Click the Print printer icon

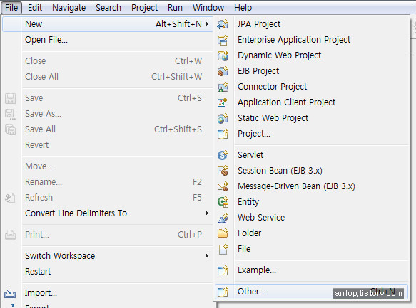pyautogui.click(x=11, y=235)
